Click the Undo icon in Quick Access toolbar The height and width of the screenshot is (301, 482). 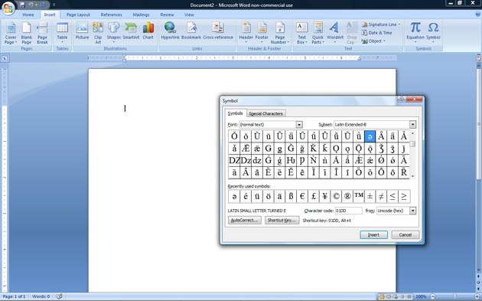tap(31, 5)
